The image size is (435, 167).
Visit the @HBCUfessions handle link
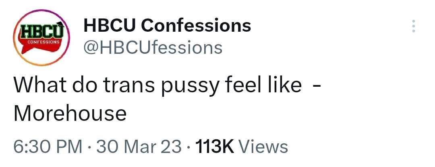tap(152, 48)
